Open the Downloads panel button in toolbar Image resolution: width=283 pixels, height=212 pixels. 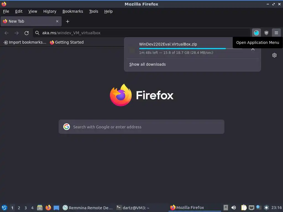(256, 33)
